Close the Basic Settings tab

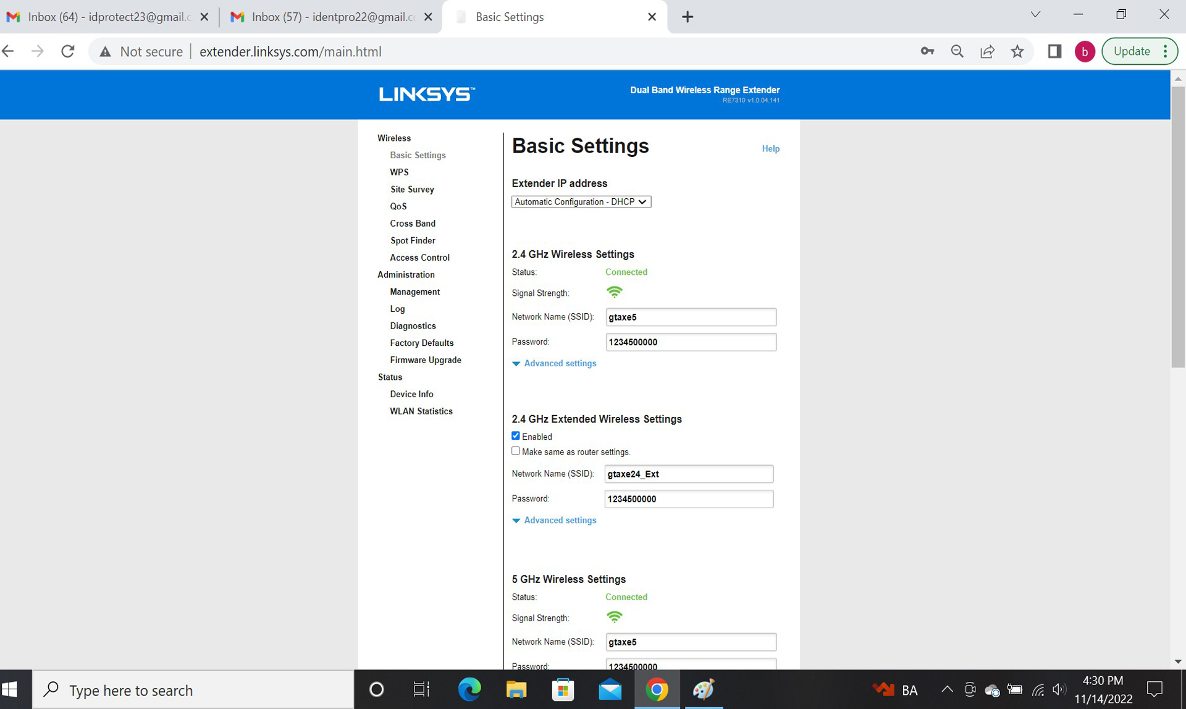coord(652,17)
